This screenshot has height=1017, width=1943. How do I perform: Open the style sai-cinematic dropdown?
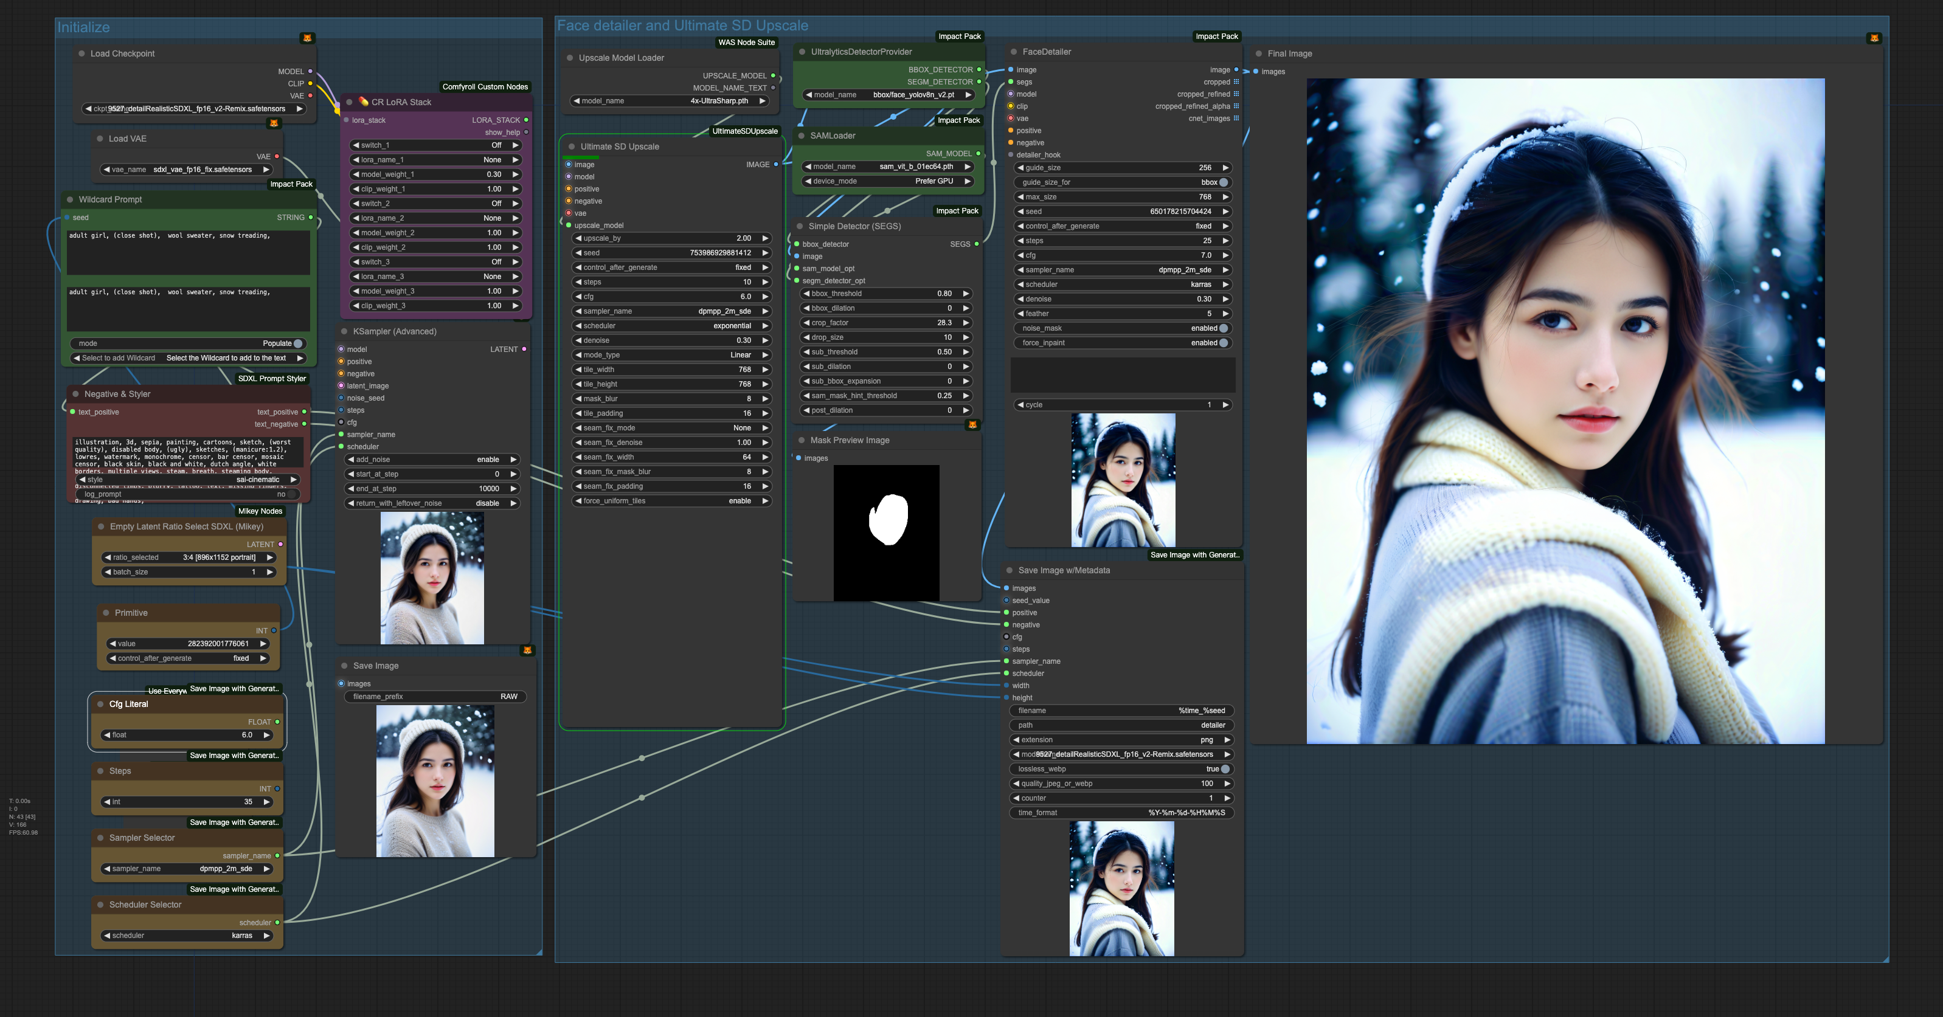tap(188, 480)
